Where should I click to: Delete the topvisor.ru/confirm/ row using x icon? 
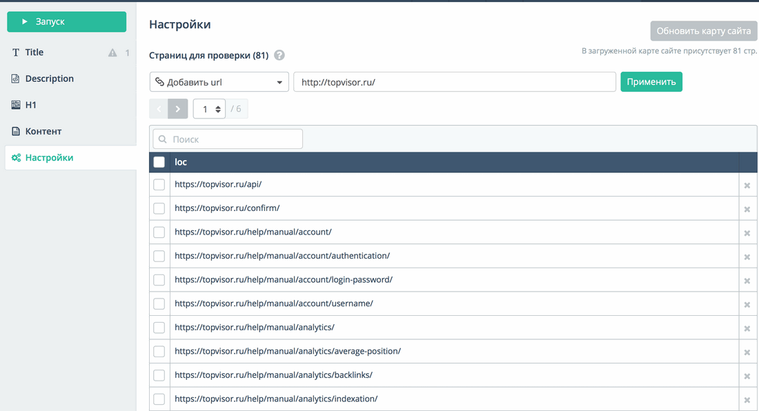point(747,209)
